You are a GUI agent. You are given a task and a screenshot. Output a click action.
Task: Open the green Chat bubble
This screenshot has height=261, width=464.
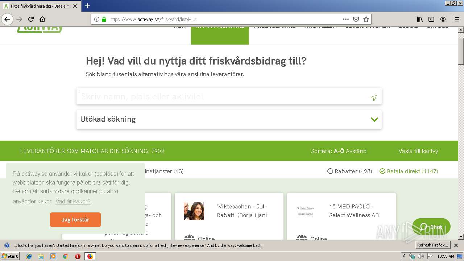pyautogui.click(x=431, y=227)
